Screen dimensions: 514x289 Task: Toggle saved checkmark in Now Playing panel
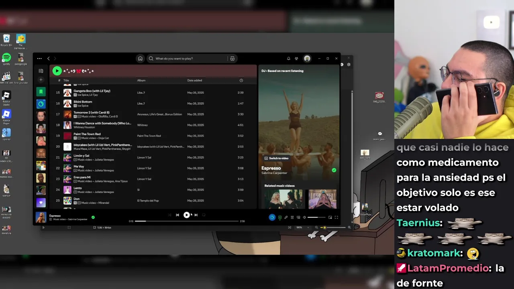334,170
